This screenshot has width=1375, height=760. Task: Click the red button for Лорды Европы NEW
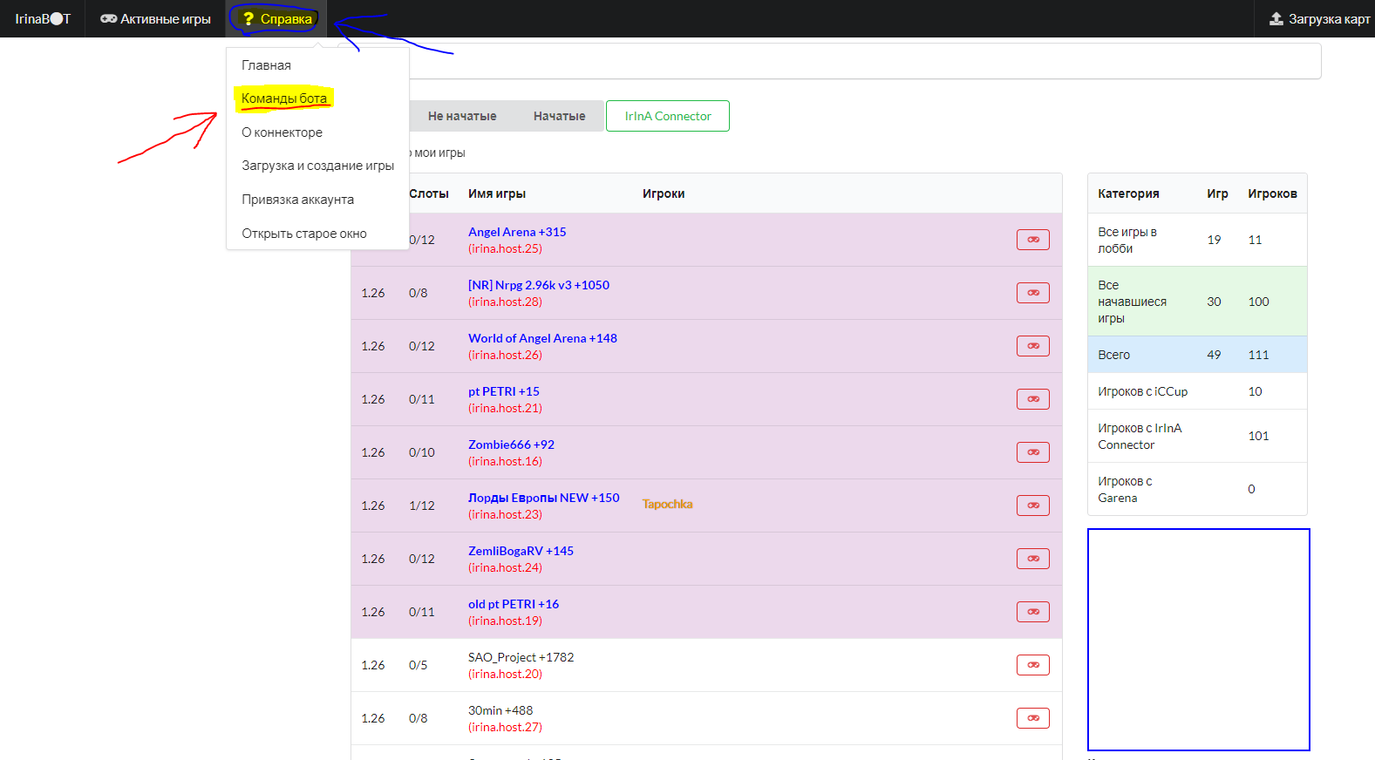[x=1032, y=506]
